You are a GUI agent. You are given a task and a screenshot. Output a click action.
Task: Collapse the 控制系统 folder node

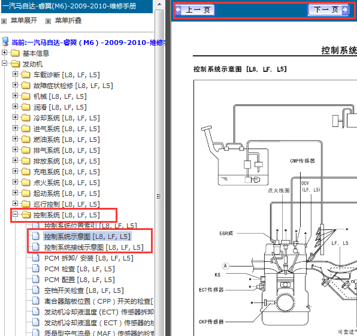[15, 214]
